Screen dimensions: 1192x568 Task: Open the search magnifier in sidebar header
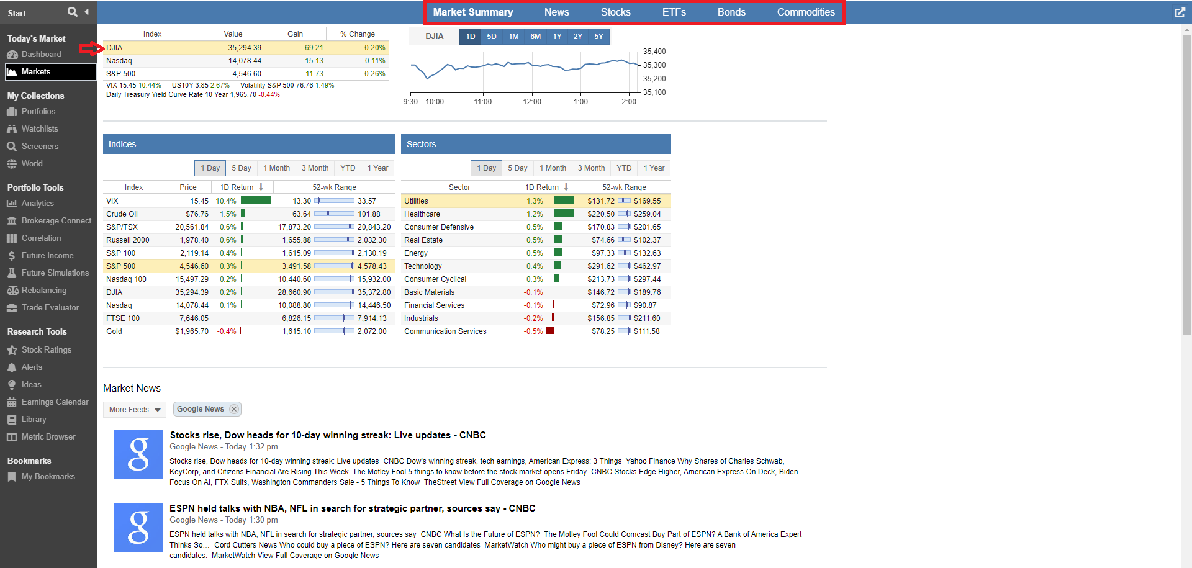73,12
